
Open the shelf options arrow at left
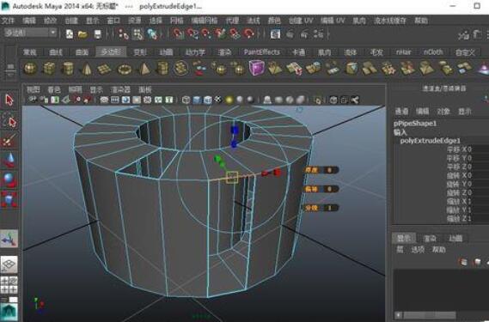tap(10, 75)
